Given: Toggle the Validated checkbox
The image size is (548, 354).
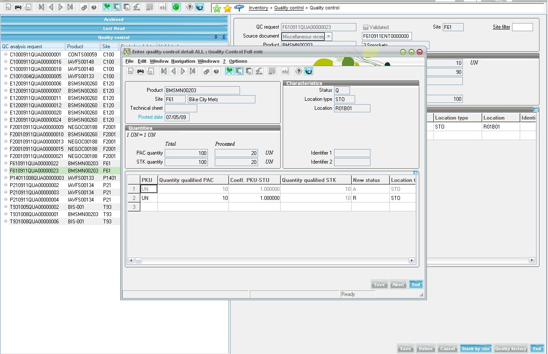Looking at the screenshot, I should pos(366,27).
